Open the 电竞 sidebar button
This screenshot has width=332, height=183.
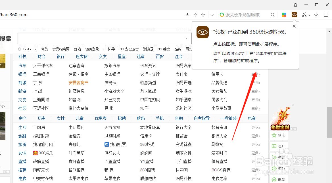point(279,179)
